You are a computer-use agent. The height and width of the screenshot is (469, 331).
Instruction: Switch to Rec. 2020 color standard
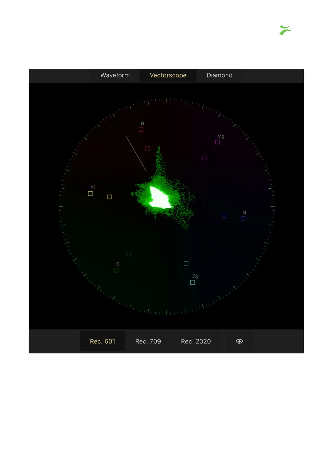196,341
